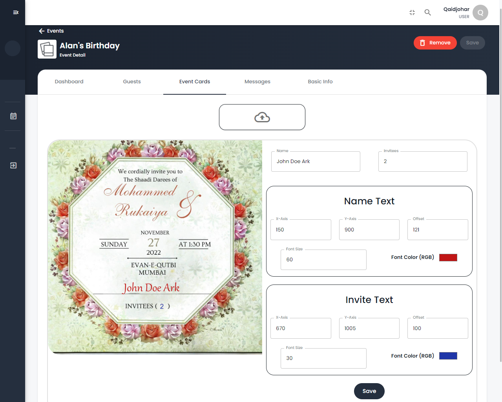This screenshot has width=502, height=402.
Task: Collapse the sidebar using the hamburger icon
Action: (16, 12)
